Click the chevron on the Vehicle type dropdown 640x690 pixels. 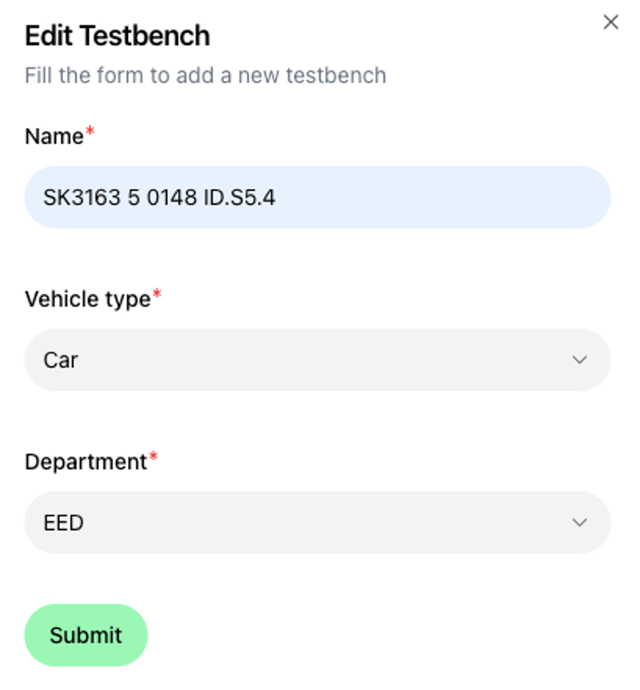(x=581, y=359)
